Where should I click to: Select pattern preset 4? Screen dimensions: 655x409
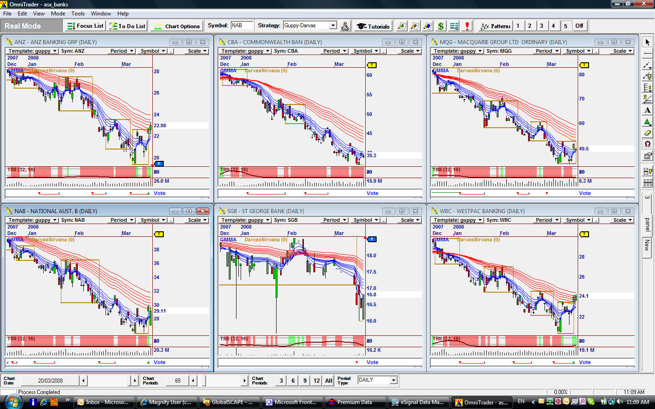pyautogui.click(x=554, y=26)
